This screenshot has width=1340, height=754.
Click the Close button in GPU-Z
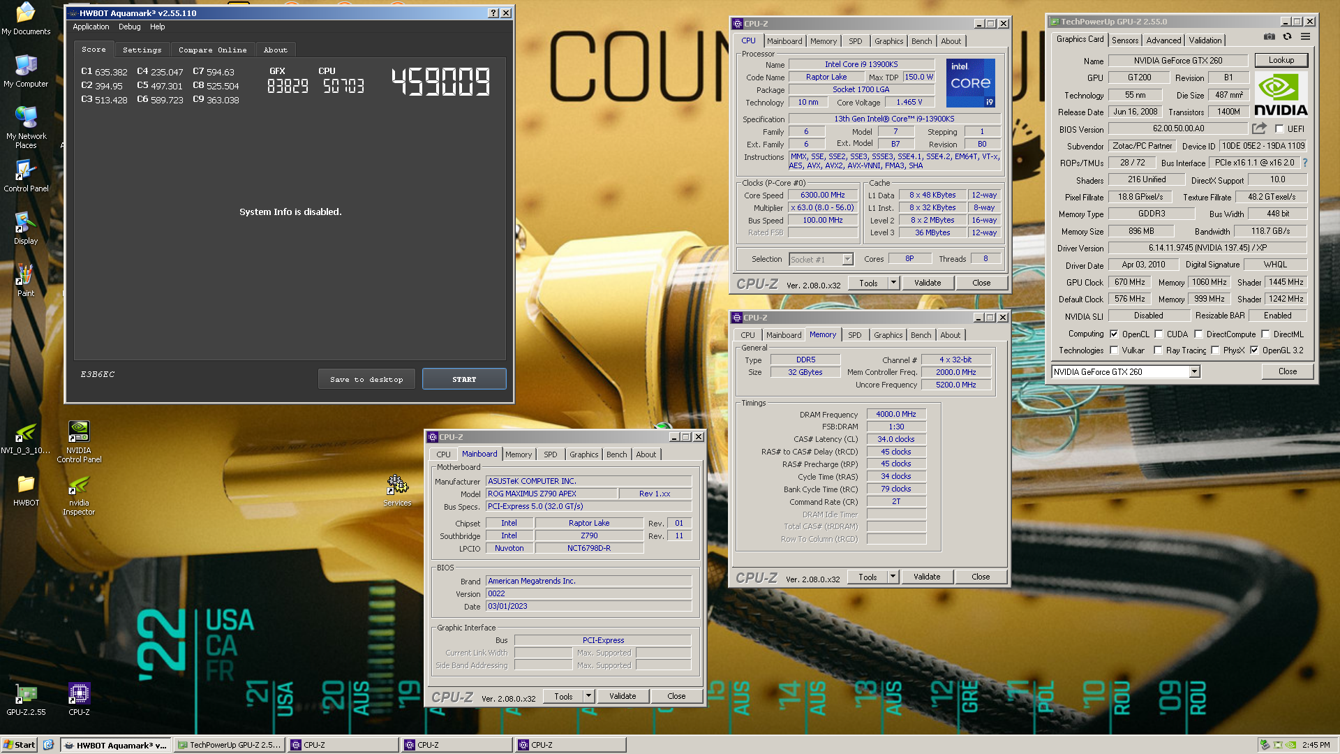(1287, 371)
